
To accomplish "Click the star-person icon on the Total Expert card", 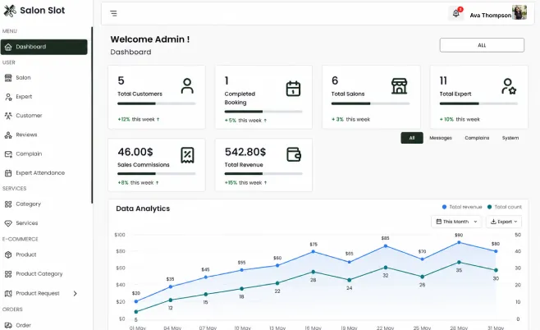I will pos(509,86).
